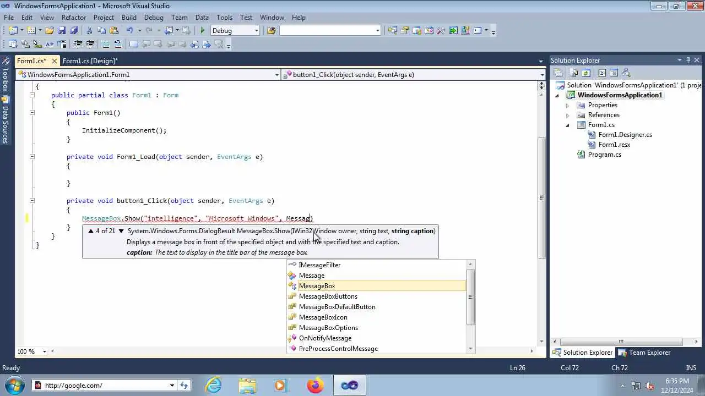Click the Save All icon
This screenshot has width=705, height=396.
74,31
